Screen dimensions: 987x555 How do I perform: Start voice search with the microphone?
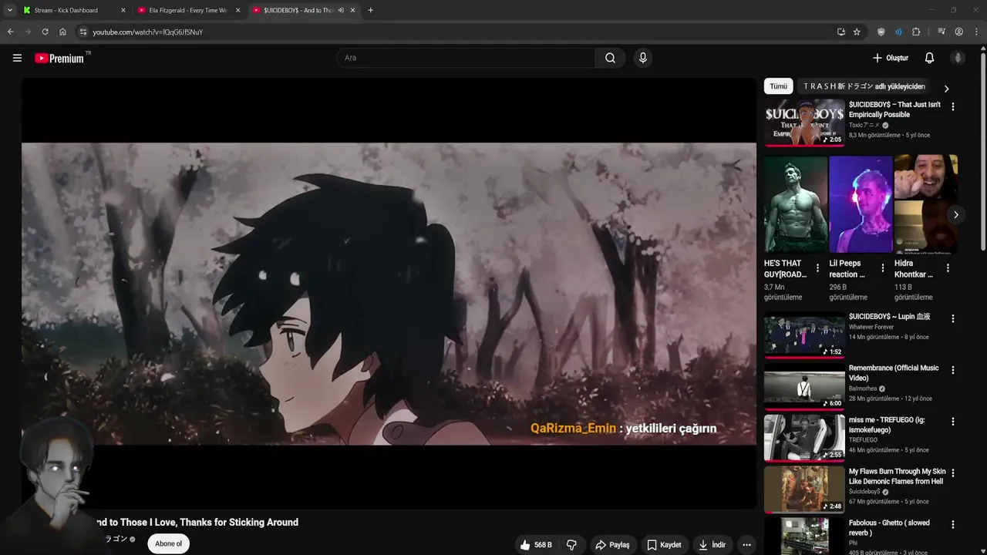tap(642, 58)
